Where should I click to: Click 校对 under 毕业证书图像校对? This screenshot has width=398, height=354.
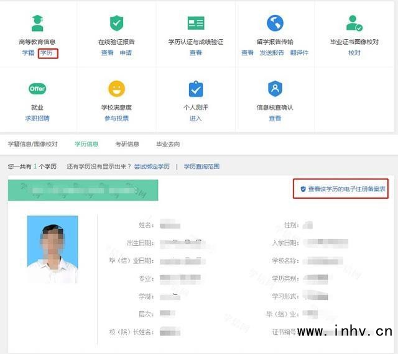tap(354, 53)
